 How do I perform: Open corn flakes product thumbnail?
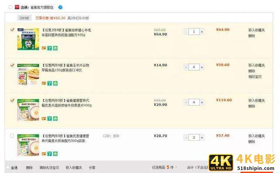[x=28, y=74]
